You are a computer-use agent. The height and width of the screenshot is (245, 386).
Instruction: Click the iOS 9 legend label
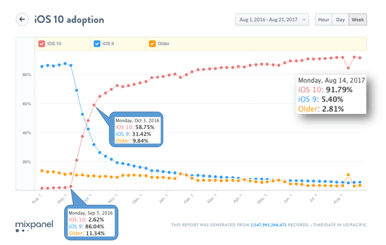[108, 44]
